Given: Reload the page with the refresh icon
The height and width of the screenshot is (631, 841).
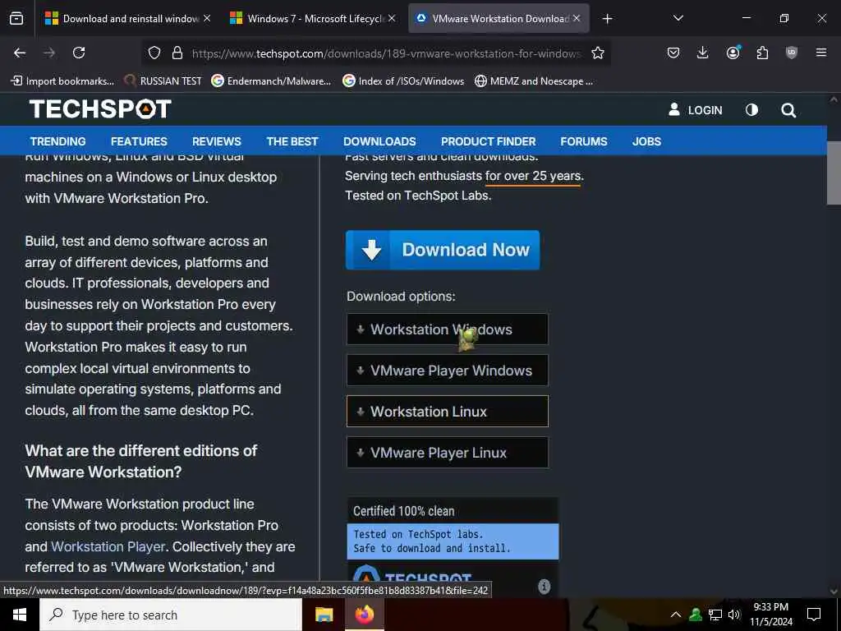Looking at the screenshot, I should 79,53.
